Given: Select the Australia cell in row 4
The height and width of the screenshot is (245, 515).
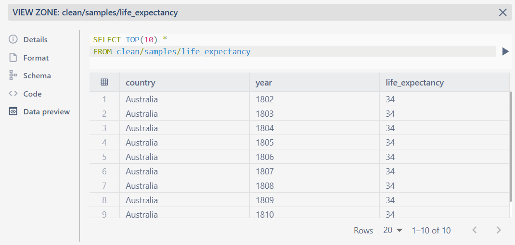Looking at the screenshot, I should (x=185, y=143).
